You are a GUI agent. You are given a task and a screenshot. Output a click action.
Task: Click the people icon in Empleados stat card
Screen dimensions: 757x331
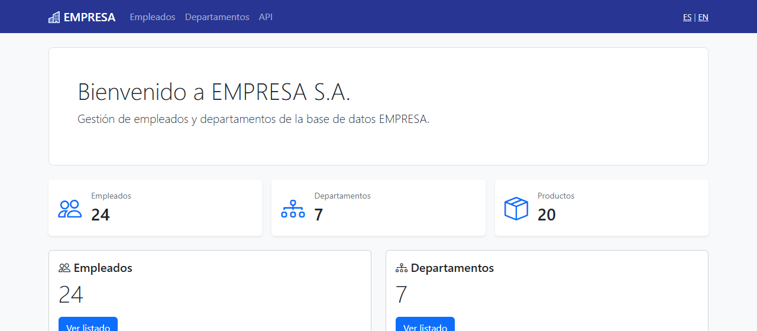point(70,209)
